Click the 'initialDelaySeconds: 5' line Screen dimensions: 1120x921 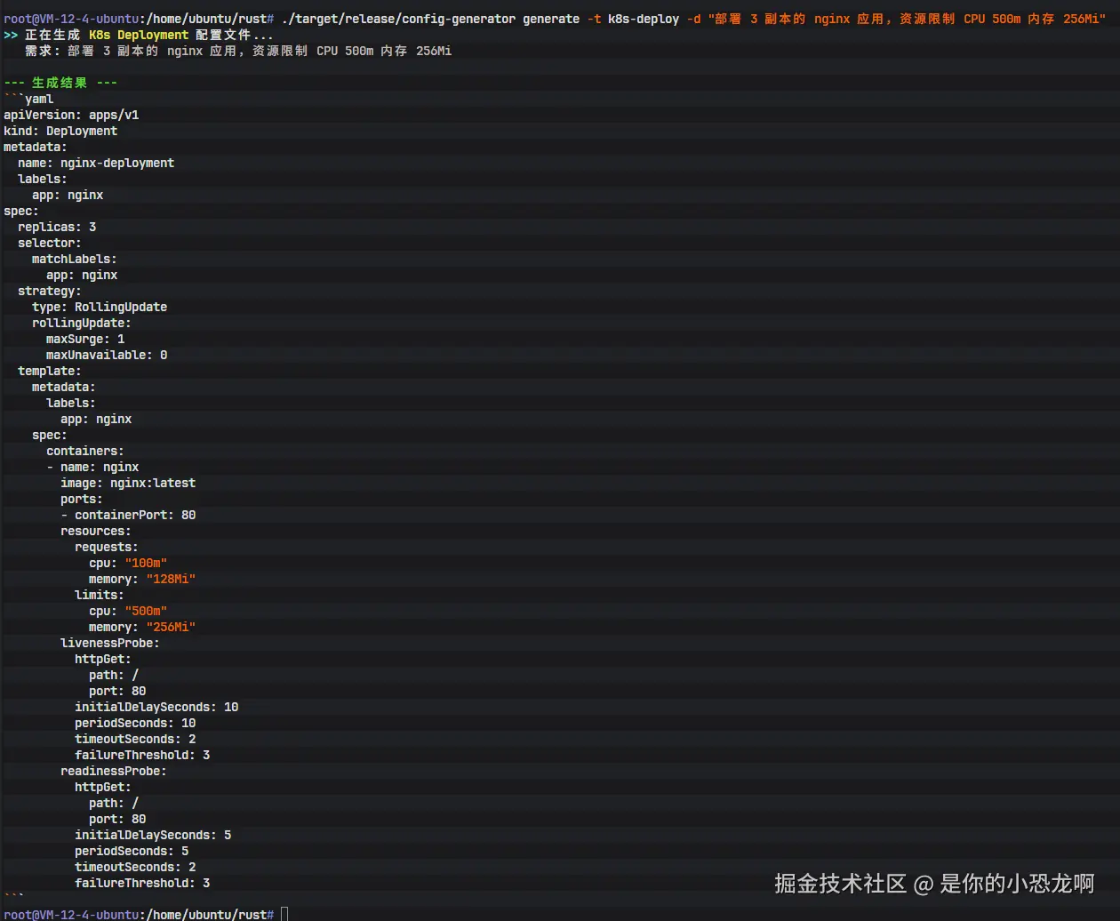153,835
